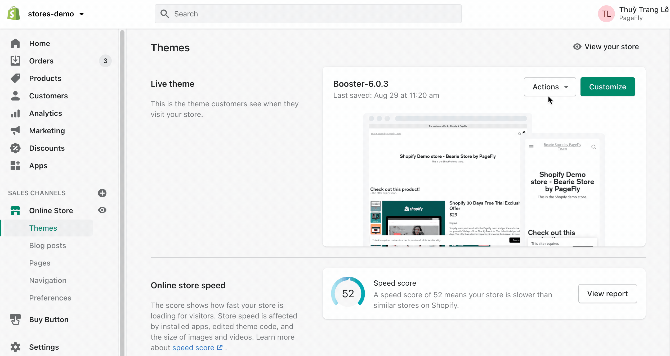
Task: Click the Orders badge showing 3
Action: click(x=105, y=61)
